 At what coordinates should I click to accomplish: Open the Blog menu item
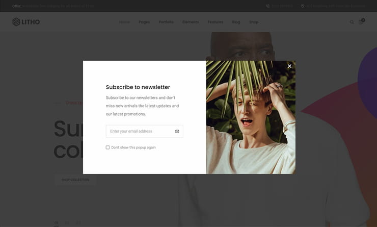[x=236, y=22]
